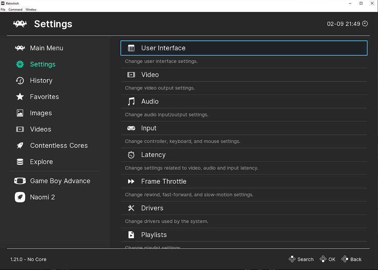Open the Playlists settings entry
This screenshot has width=378, height=270.
(x=244, y=235)
